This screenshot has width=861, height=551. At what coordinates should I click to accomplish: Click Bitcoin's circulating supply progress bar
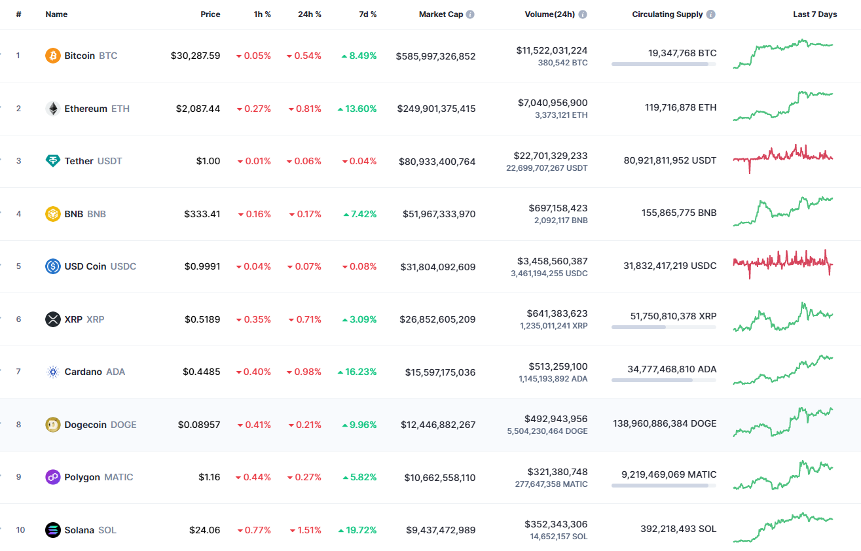point(663,63)
